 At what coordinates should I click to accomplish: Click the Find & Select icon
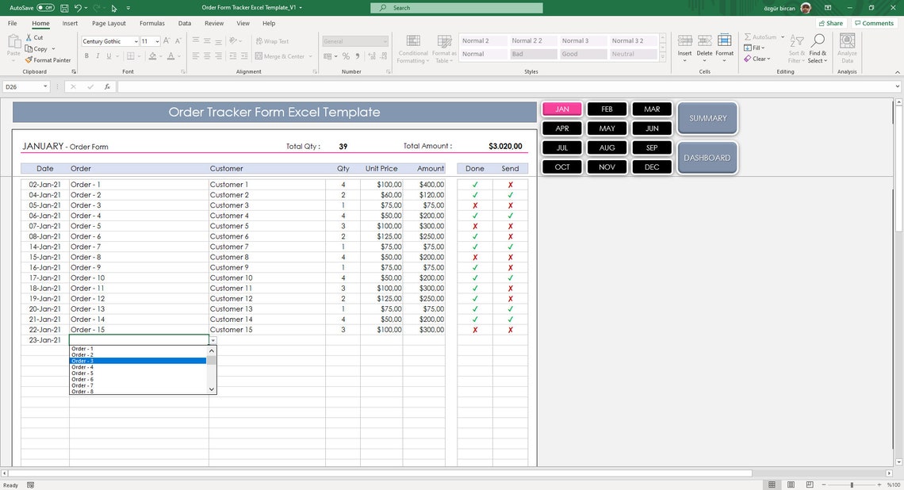pyautogui.click(x=818, y=48)
